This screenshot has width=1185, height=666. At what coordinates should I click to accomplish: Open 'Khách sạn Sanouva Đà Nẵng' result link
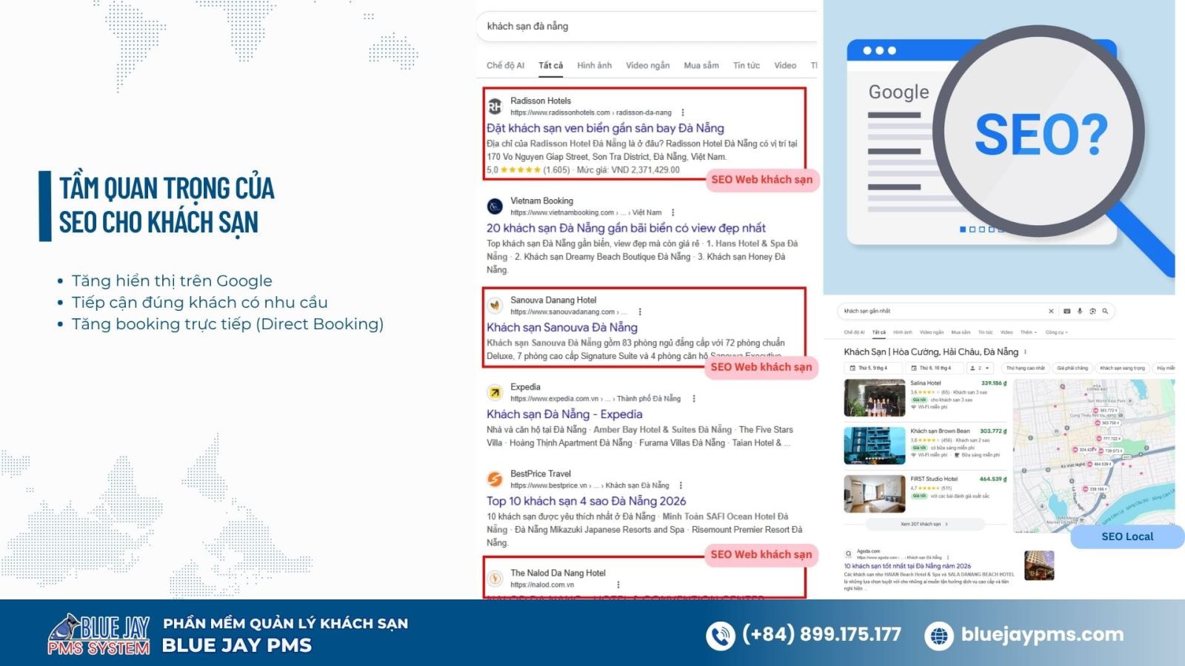point(561,327)
